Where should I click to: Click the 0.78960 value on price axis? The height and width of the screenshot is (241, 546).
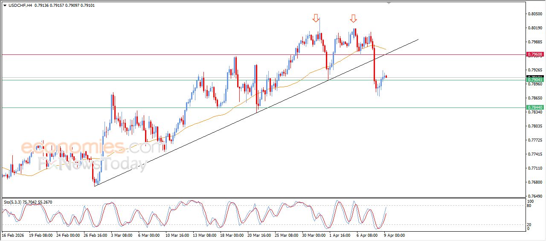tap(535, 84)
